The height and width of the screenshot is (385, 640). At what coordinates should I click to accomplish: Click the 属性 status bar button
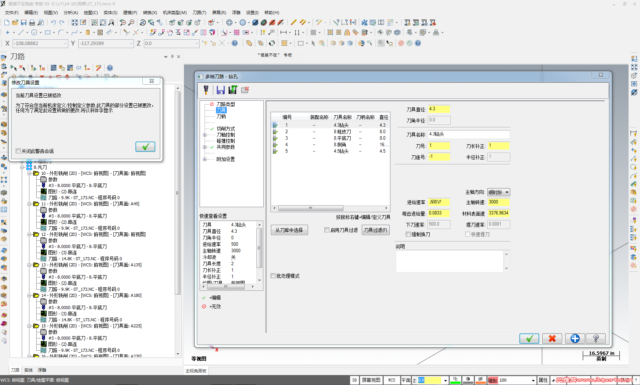[543, 380]
